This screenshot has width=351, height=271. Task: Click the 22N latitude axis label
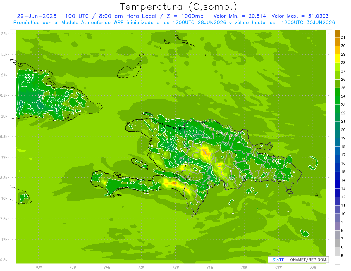[x=5, y=34]
